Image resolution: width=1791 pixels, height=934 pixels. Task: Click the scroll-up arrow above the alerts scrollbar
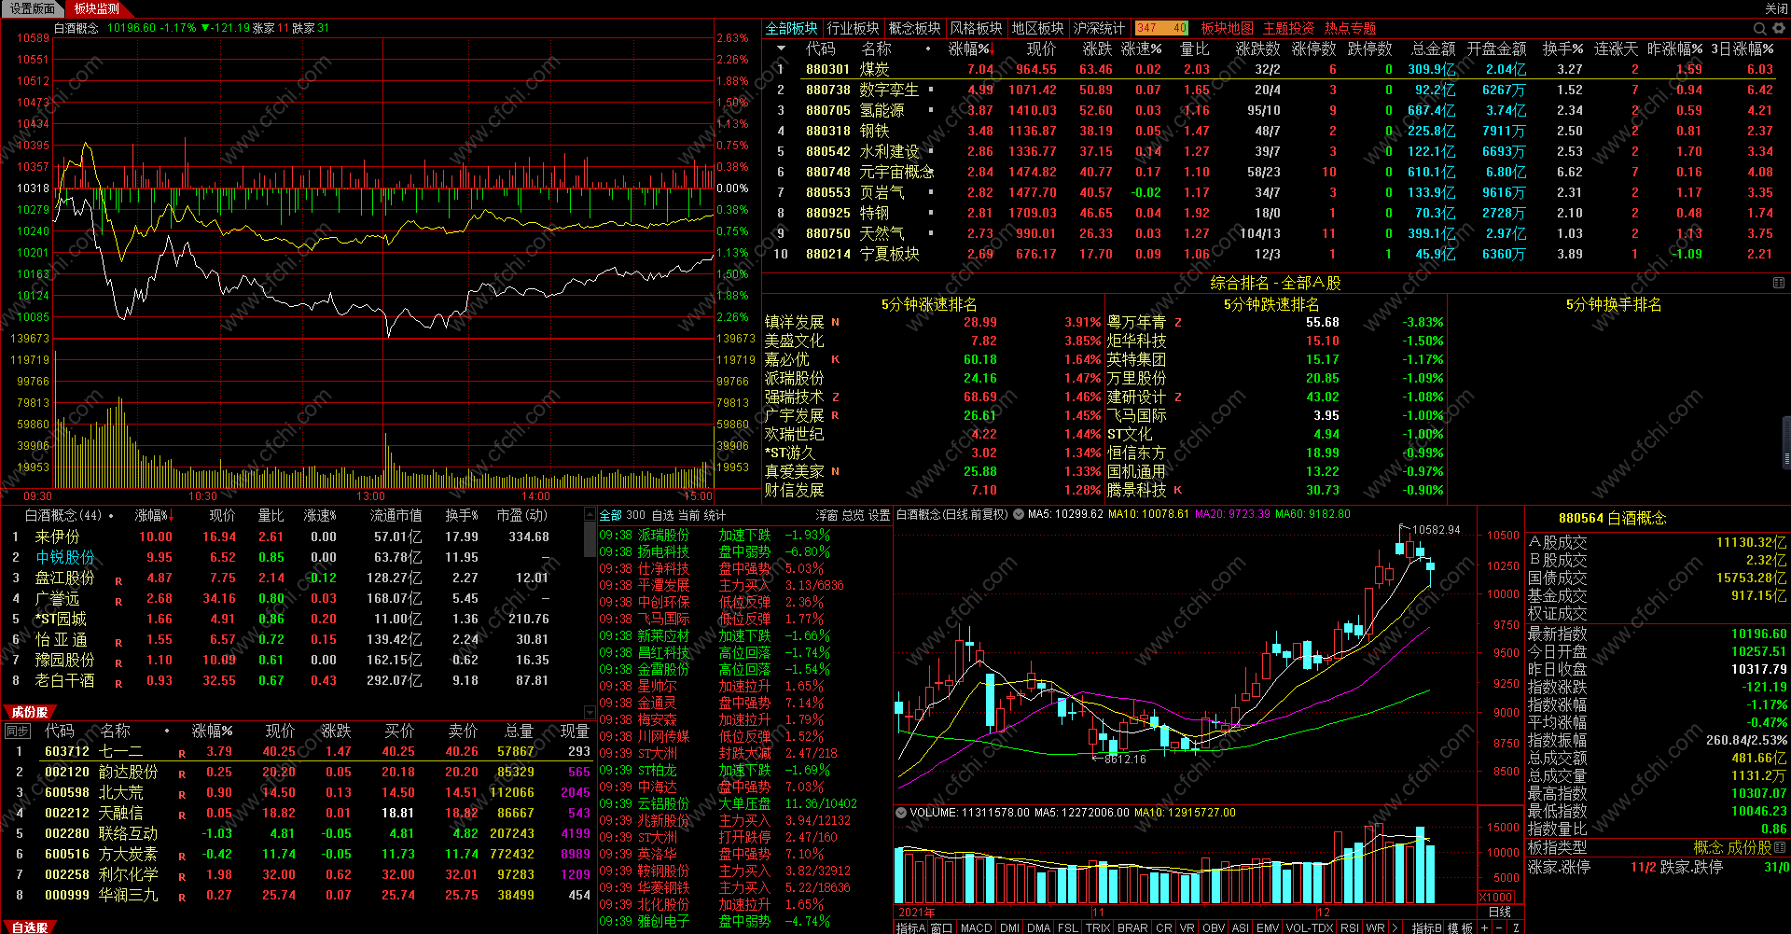[x=590, y=514]
